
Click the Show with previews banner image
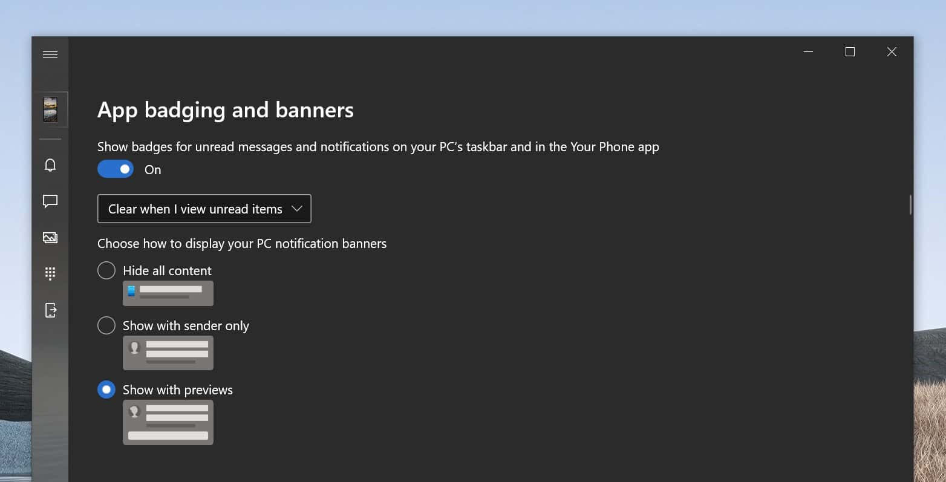pyautogui.click(x=168, y=422)
